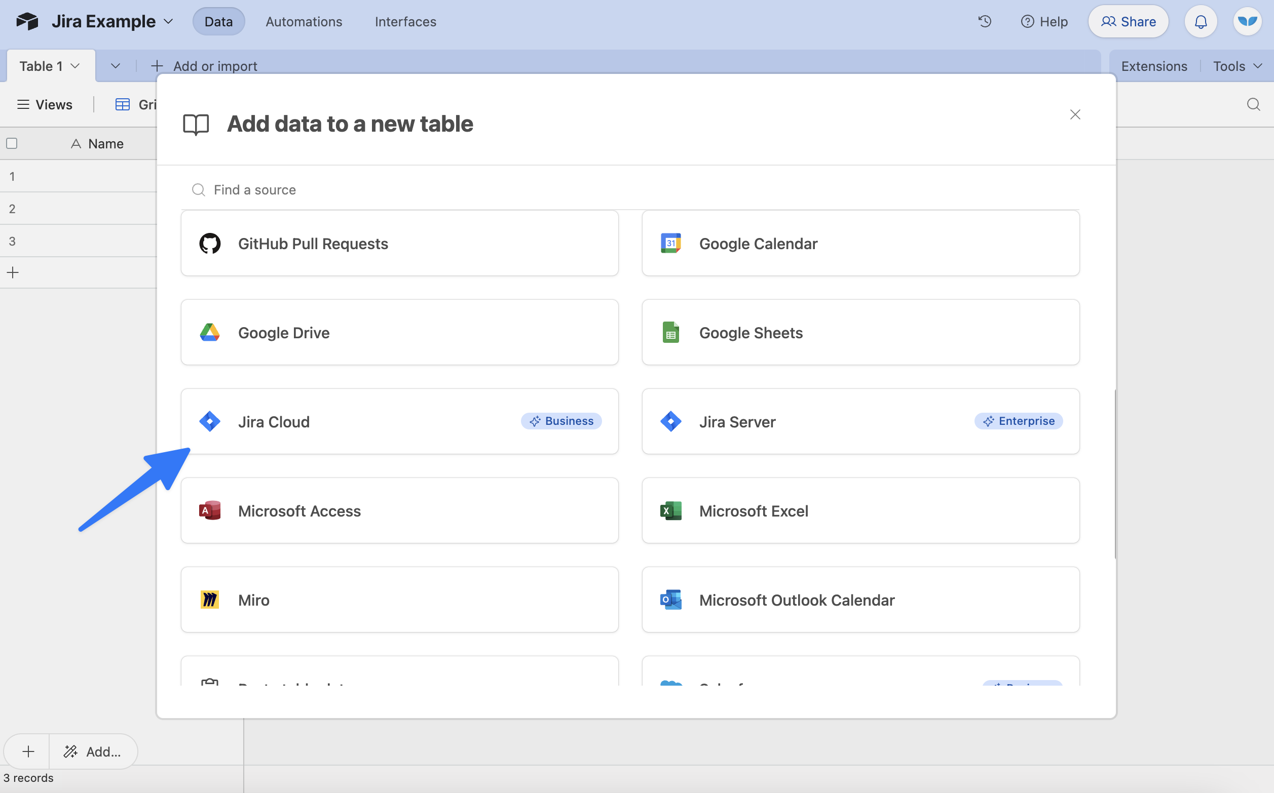This screenshot has width=1274, height=793.
Task: Click the Microsoft Outlook Calendar label
Action: pyautogui.click(x=797, y=601)
